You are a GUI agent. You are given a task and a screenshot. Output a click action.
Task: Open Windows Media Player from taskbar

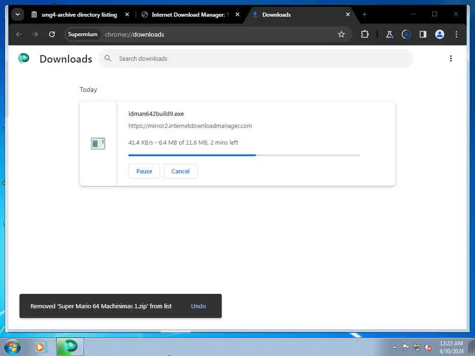40,347
